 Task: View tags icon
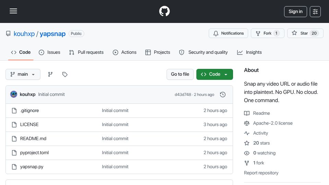(65, 74)
